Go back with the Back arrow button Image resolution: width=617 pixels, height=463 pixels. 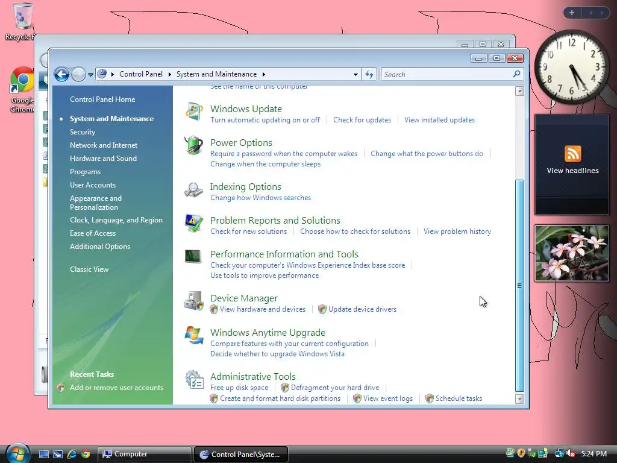62,74
